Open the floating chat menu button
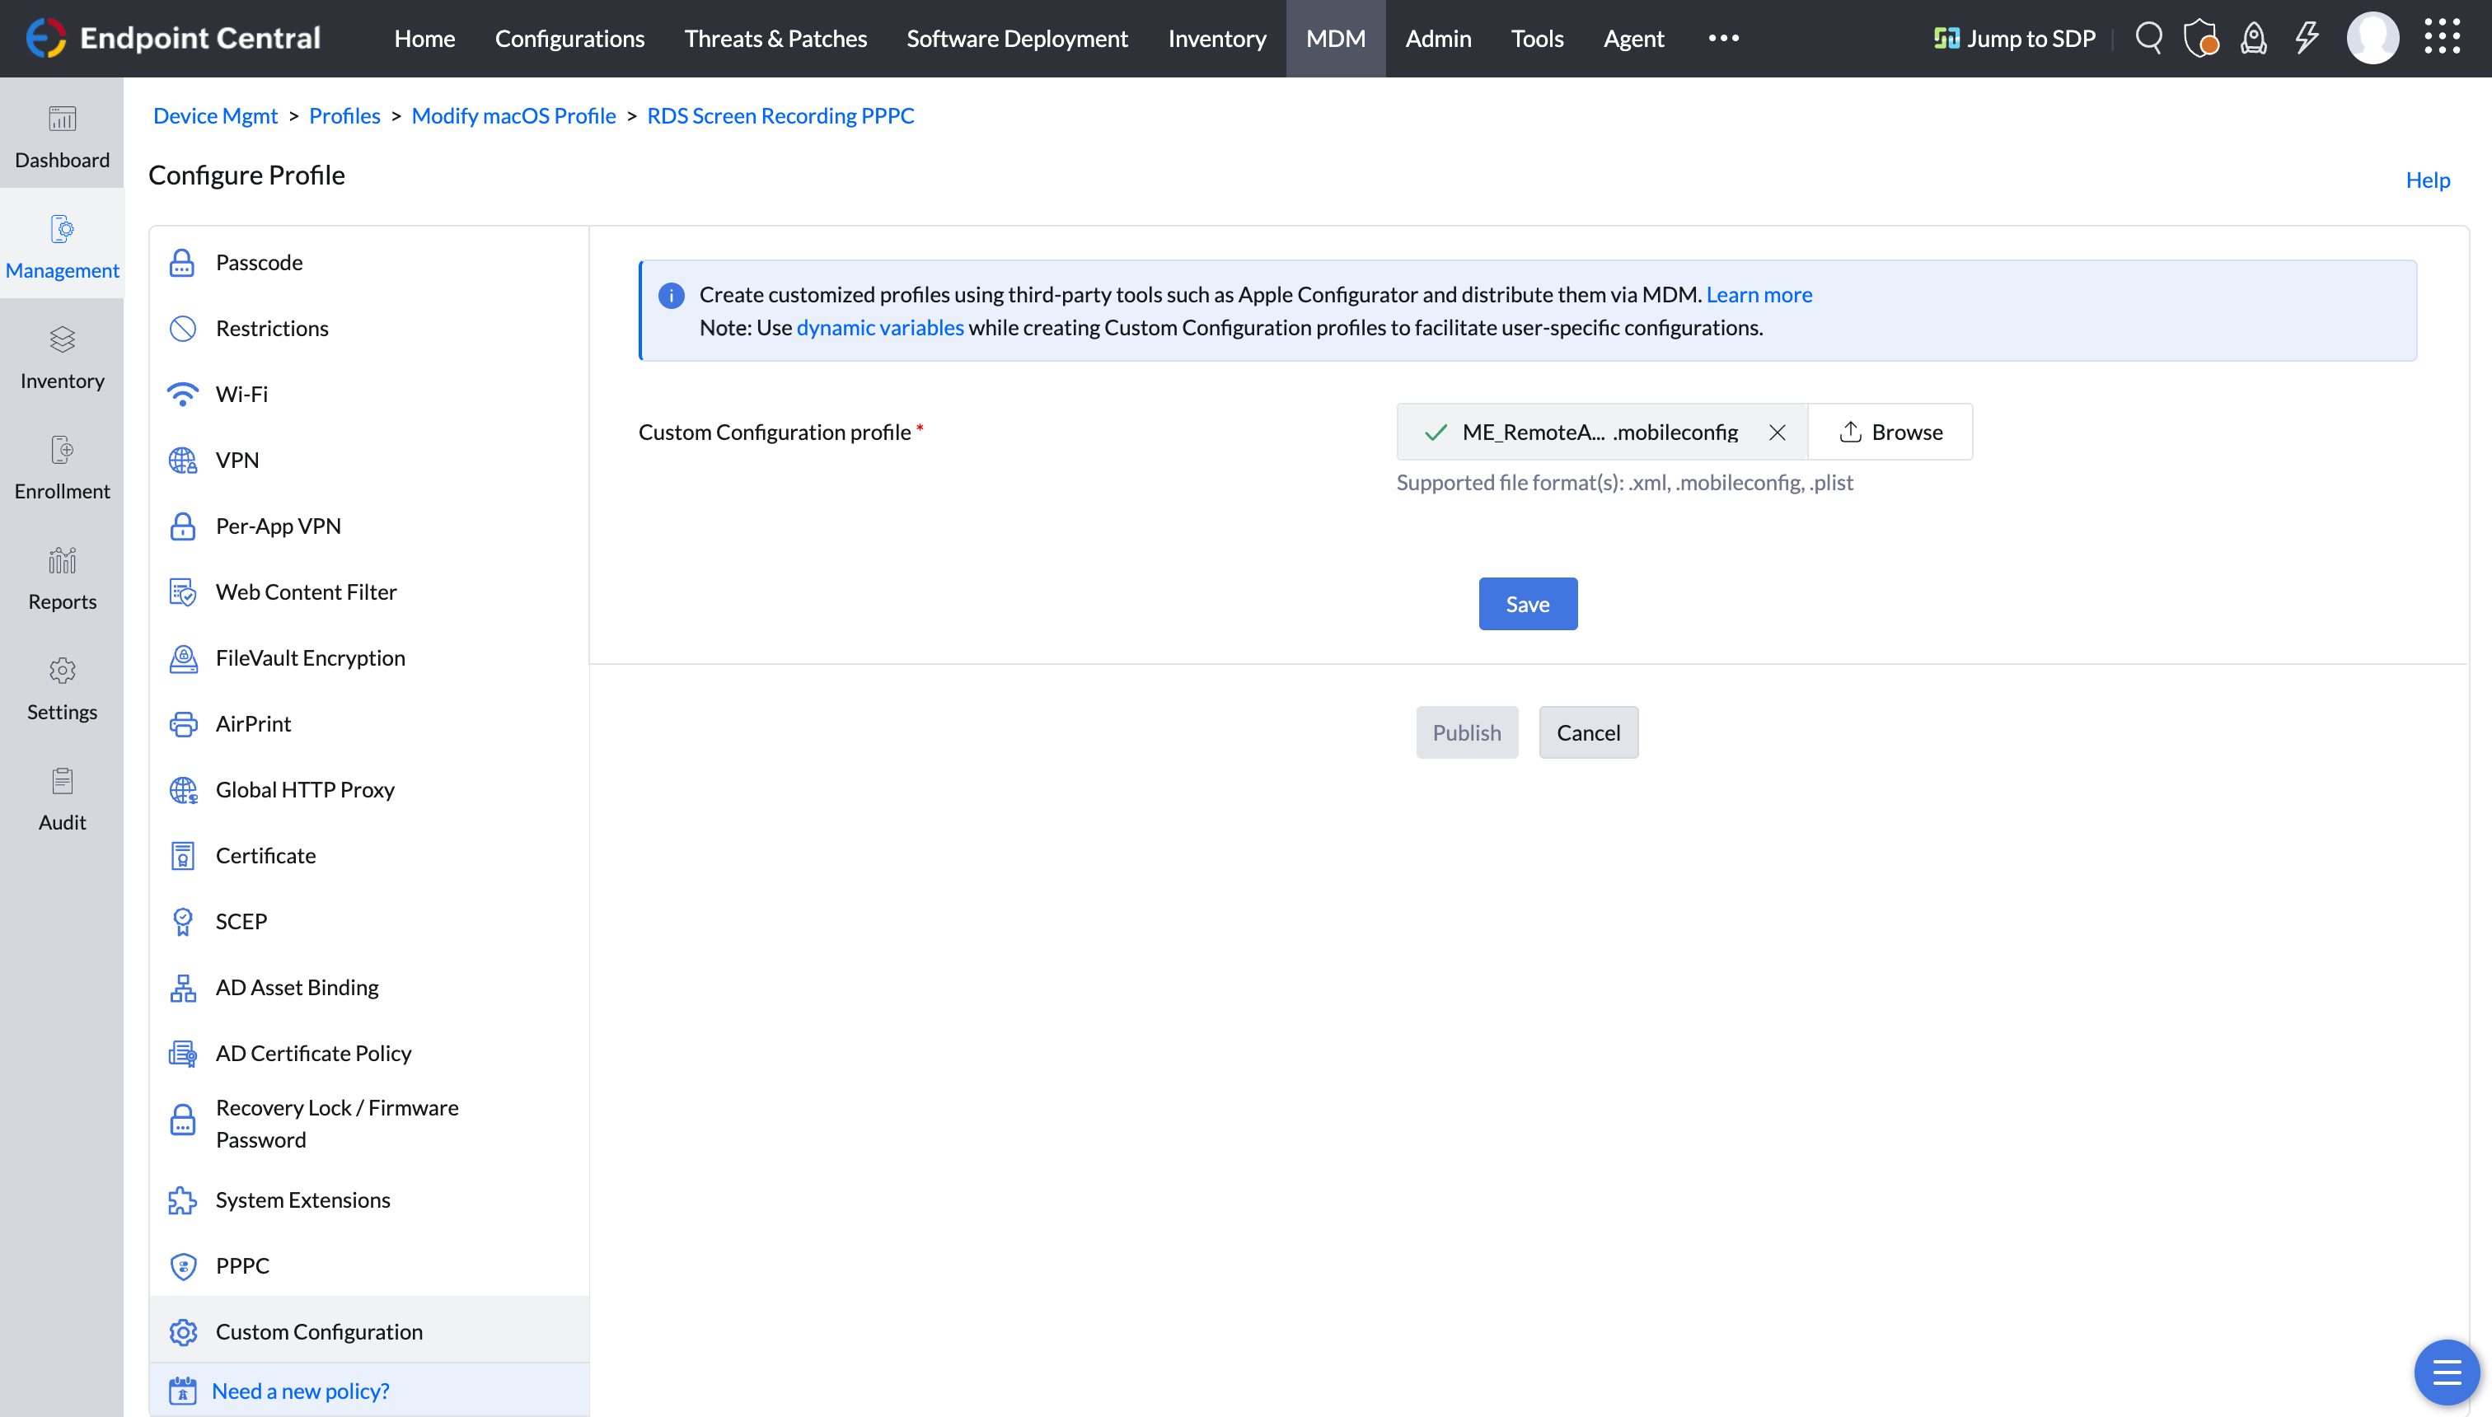2492x1417 pixels. [2446, 1373]
